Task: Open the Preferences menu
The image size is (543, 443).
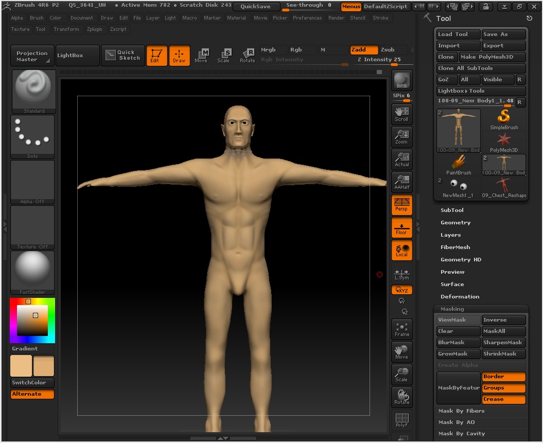Action: 307,17
